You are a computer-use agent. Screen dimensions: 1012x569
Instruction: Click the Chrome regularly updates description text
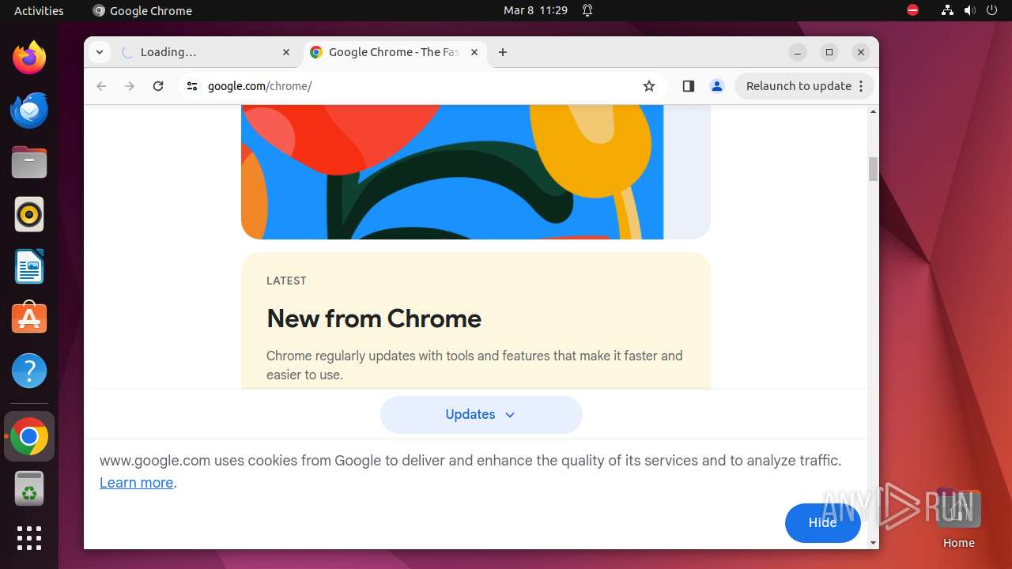(474, 365)
